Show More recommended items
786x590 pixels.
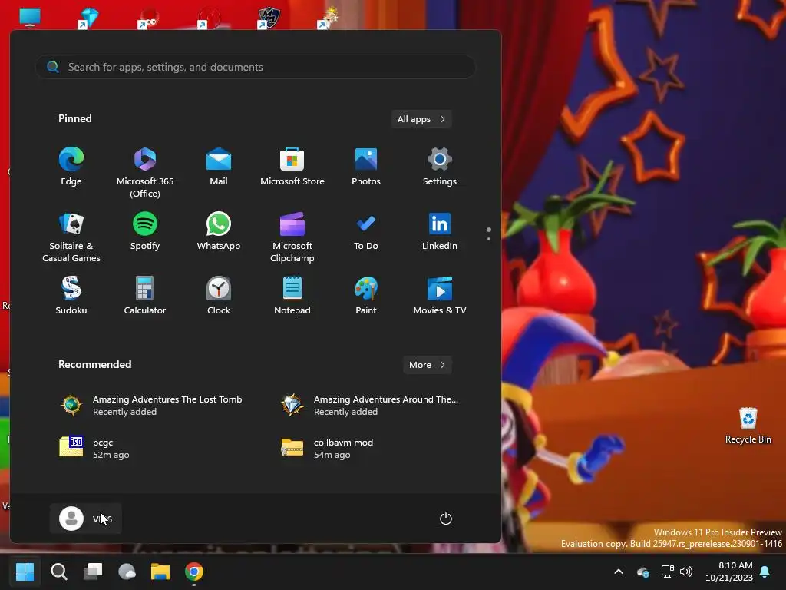point(427,365)
